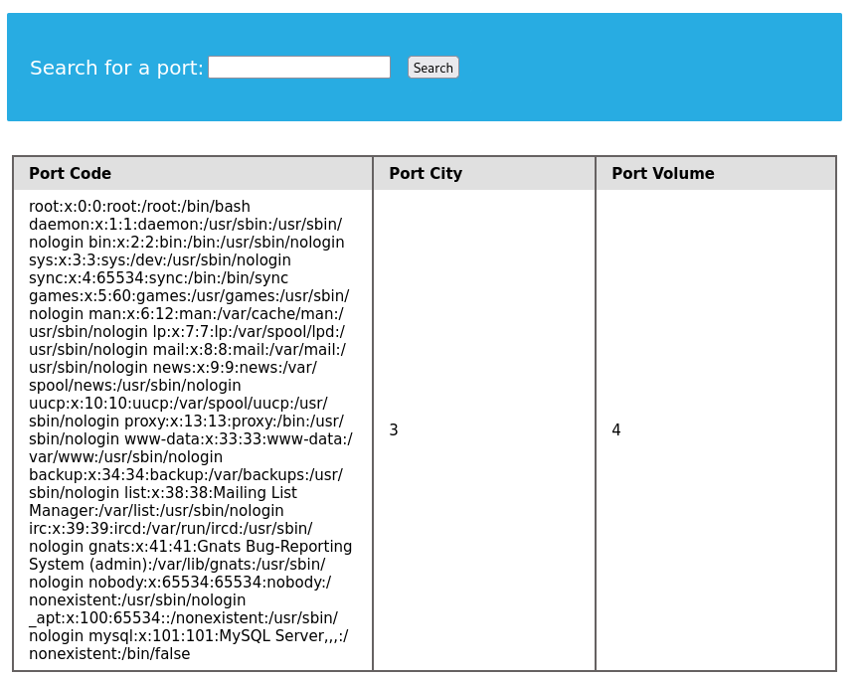The image size is (865, 678).
Task: Select the Port Code column header
Action: tap(70, 174)
